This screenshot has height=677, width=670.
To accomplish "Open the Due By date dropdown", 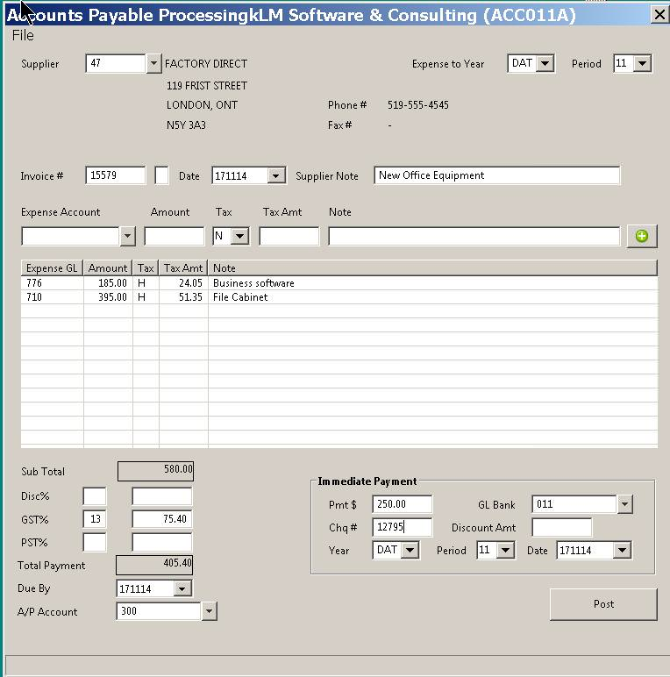I will tap(182, 588).
